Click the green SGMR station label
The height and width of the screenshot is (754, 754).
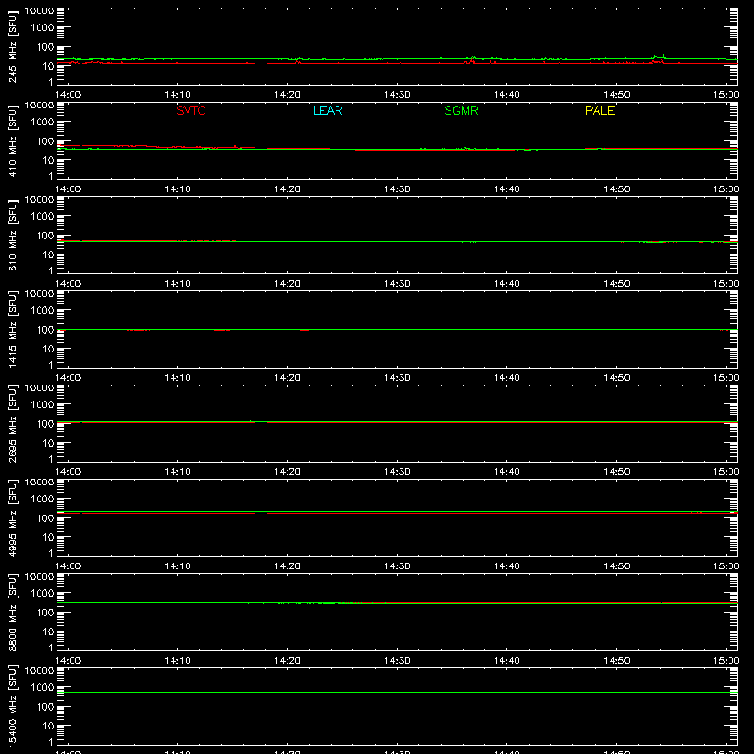(x=461, y=110)
